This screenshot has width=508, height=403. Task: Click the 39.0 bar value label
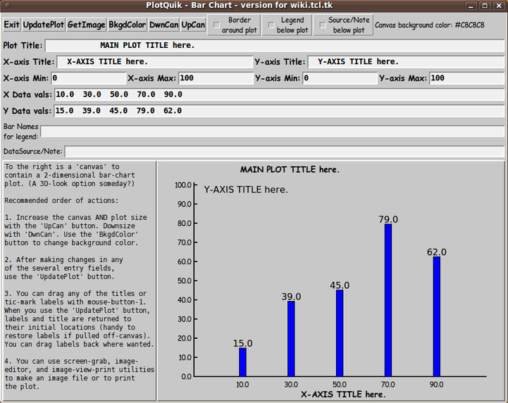coord(291,297)
